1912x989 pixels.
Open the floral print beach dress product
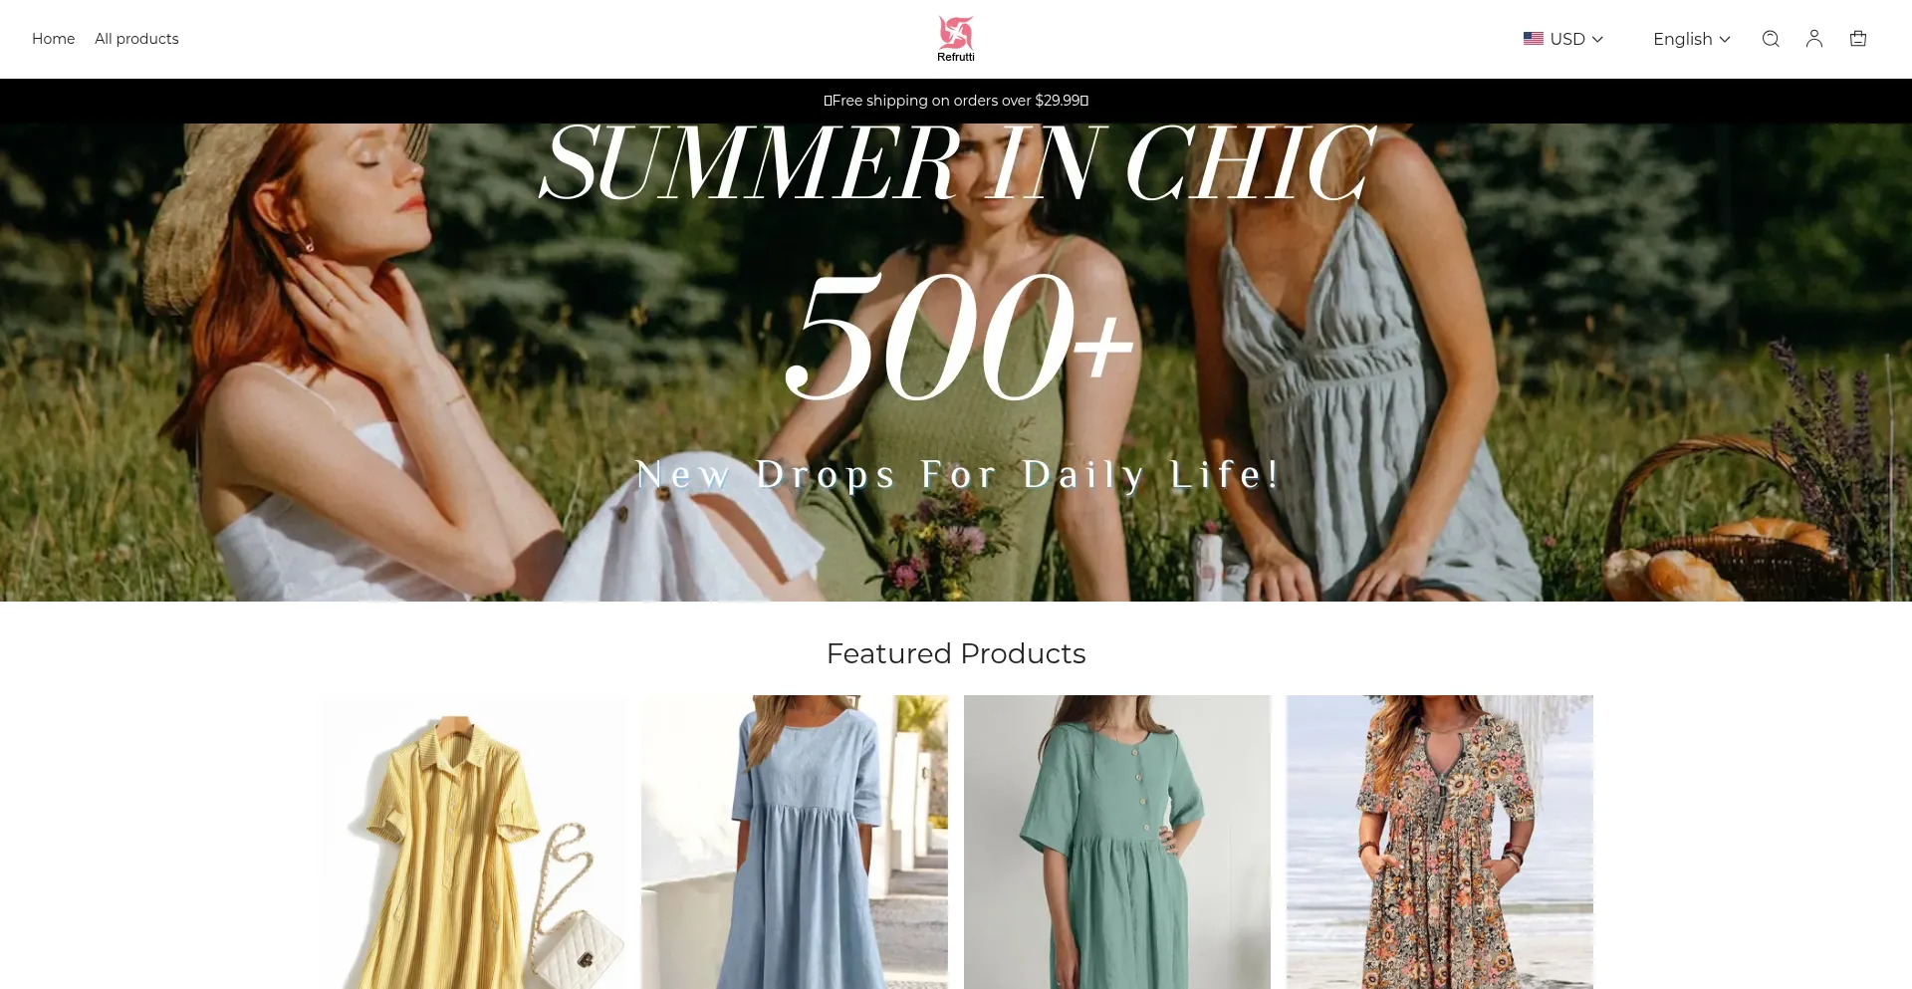[1440, 843]
